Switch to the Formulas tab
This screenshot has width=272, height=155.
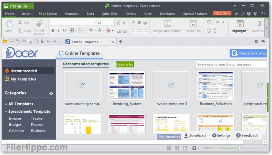[x=72, y=14]
